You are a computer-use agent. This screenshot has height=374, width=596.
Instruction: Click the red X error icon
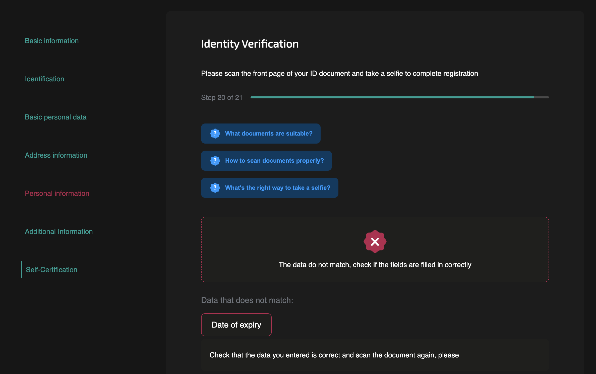pos(375,241)
